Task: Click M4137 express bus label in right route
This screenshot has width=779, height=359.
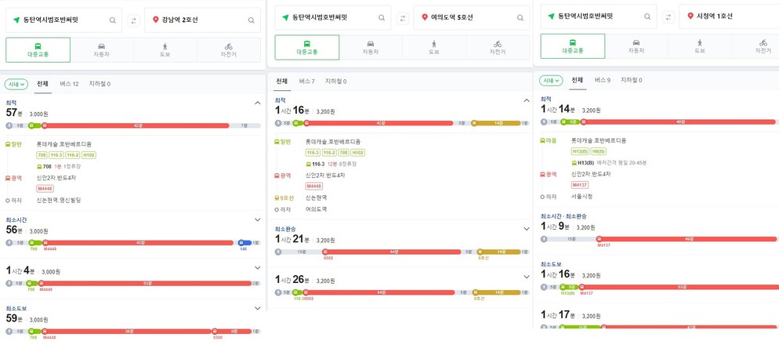Action: click(580, 185)
